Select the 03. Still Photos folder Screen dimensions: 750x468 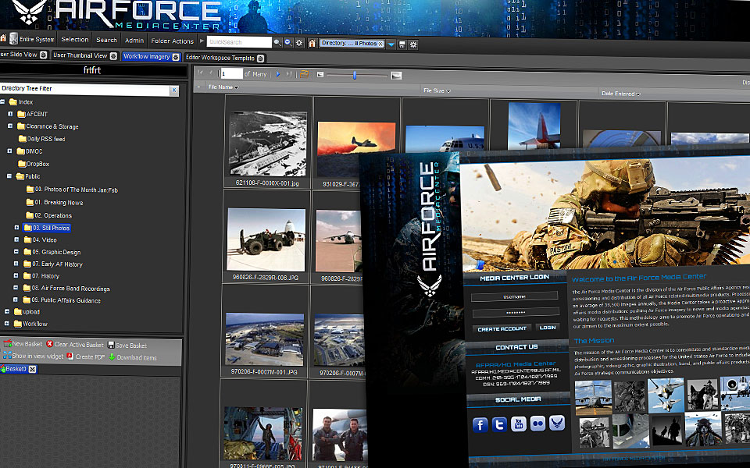(47, 228)
